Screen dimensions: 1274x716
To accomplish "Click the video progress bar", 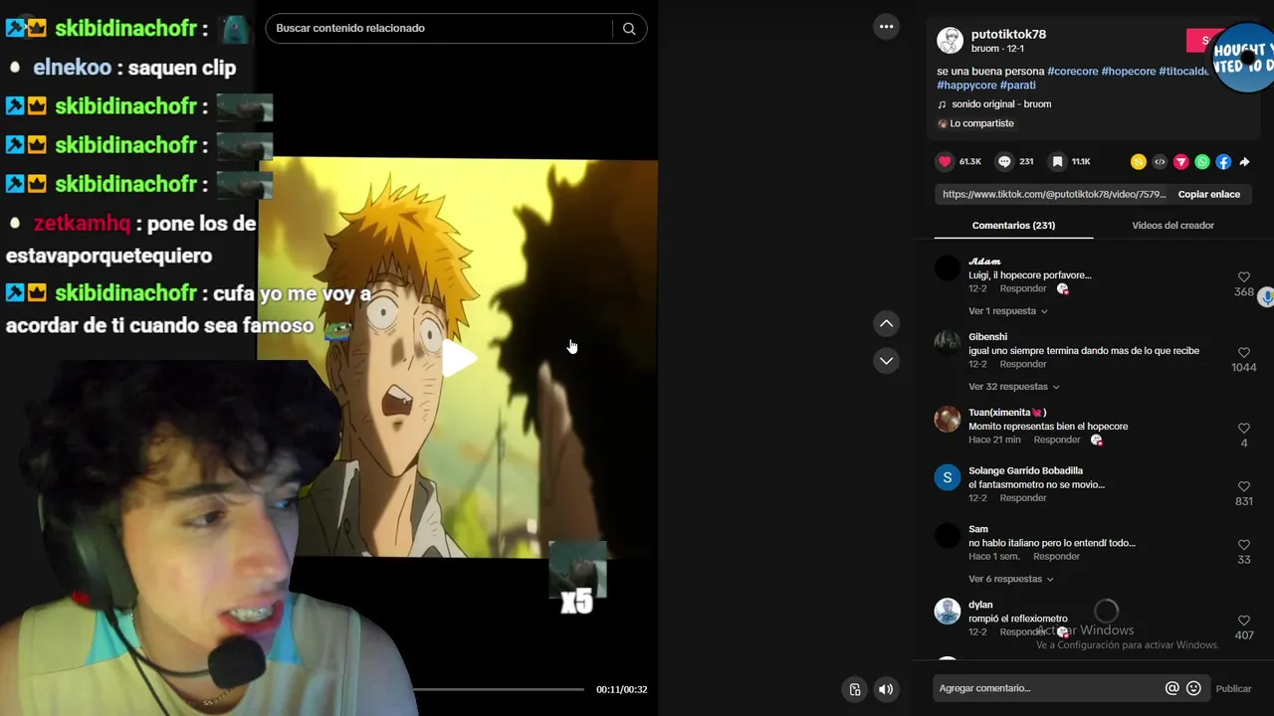I will [498, 688].
